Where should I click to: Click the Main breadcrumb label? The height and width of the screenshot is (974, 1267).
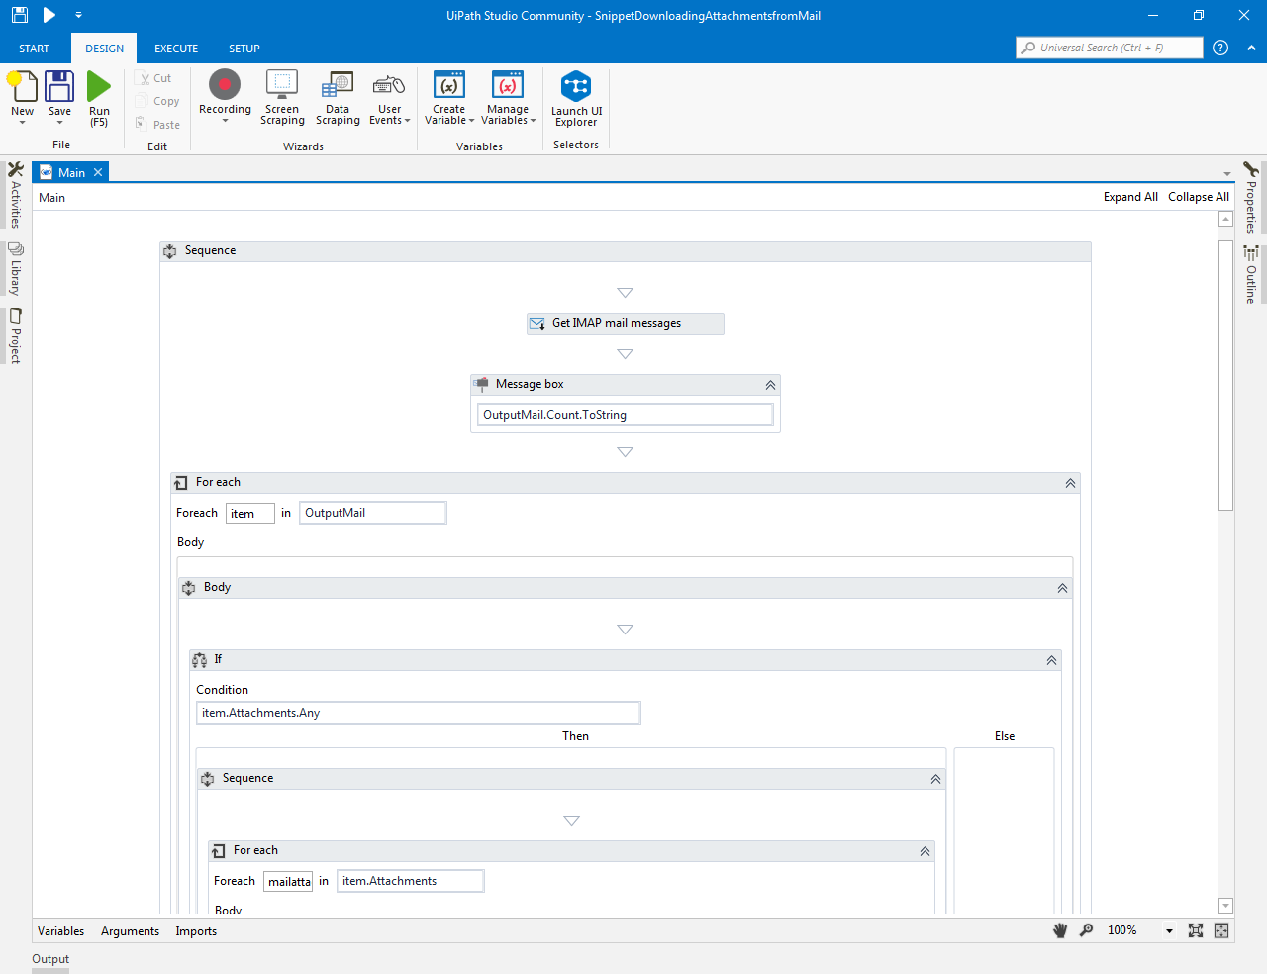click(51, 198)
